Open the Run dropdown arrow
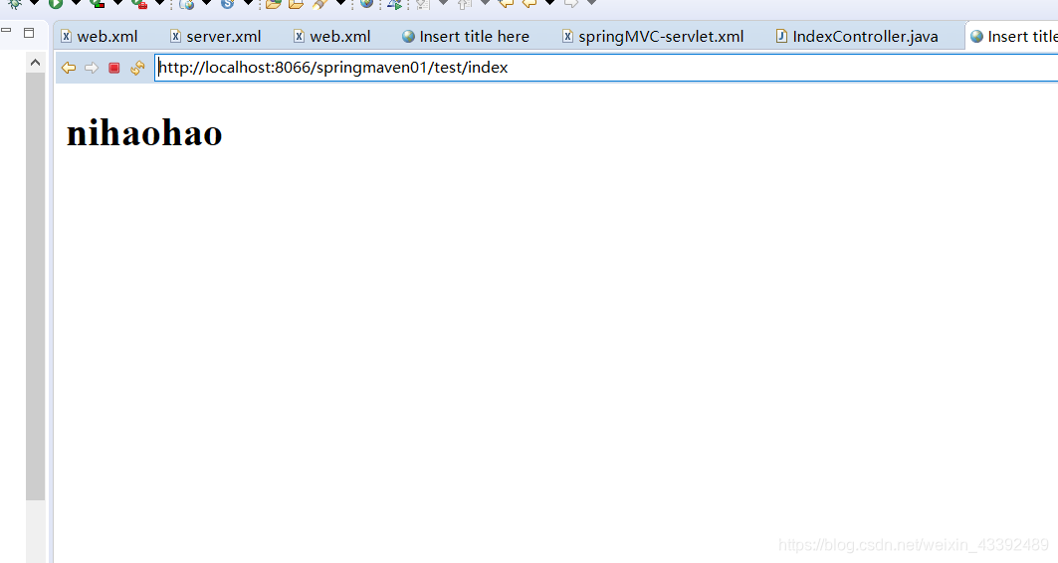 [77, 3]
